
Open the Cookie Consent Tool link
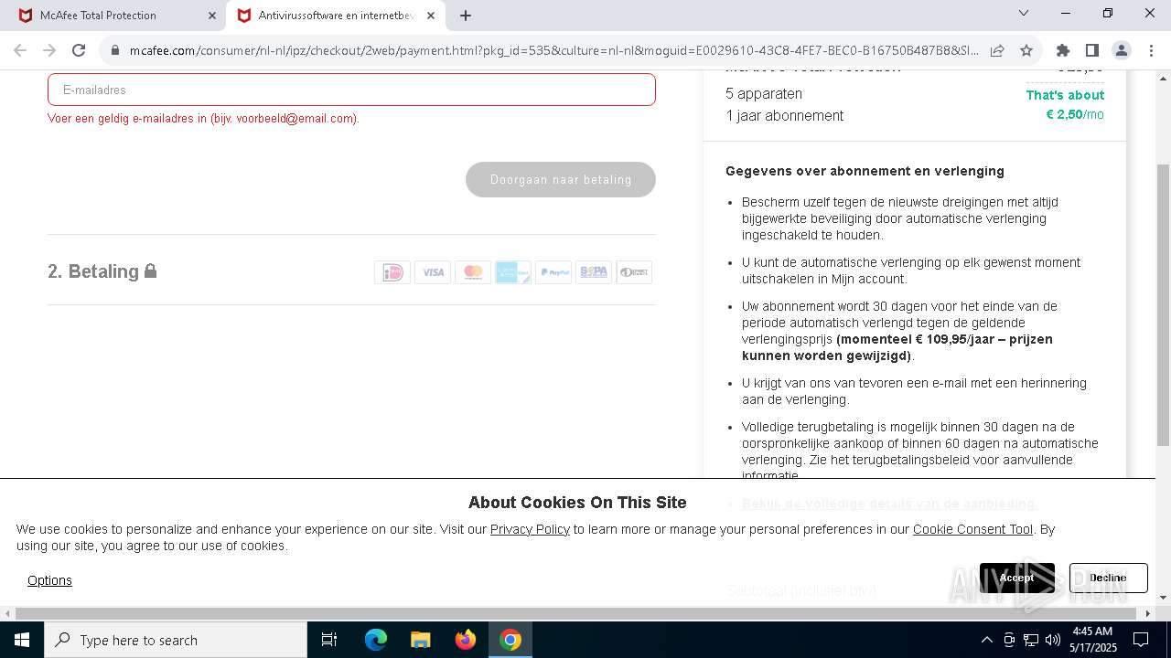pos(972,529)
